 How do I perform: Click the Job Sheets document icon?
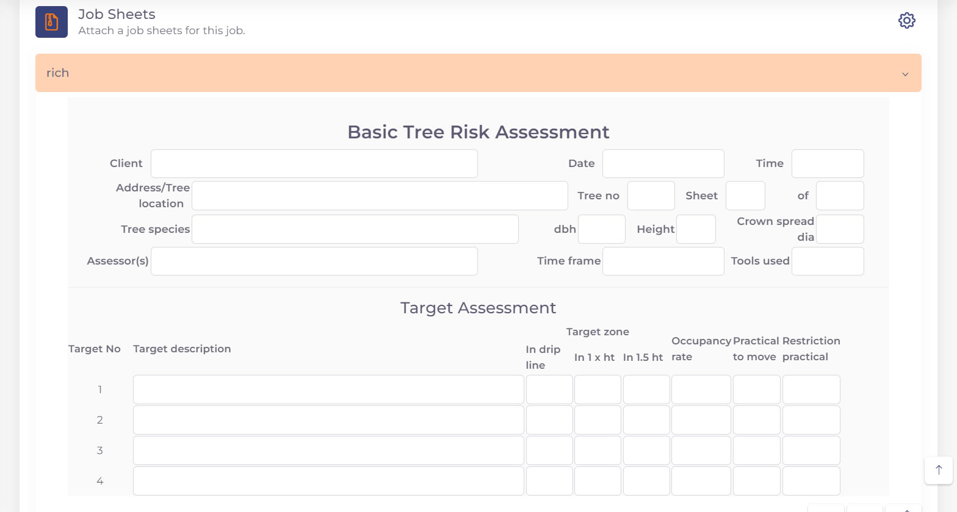(x=51, y=22)
